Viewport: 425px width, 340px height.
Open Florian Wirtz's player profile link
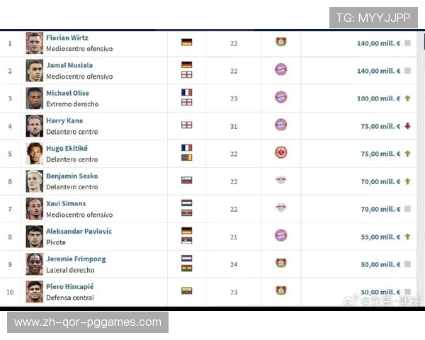[x=67, y=38]
